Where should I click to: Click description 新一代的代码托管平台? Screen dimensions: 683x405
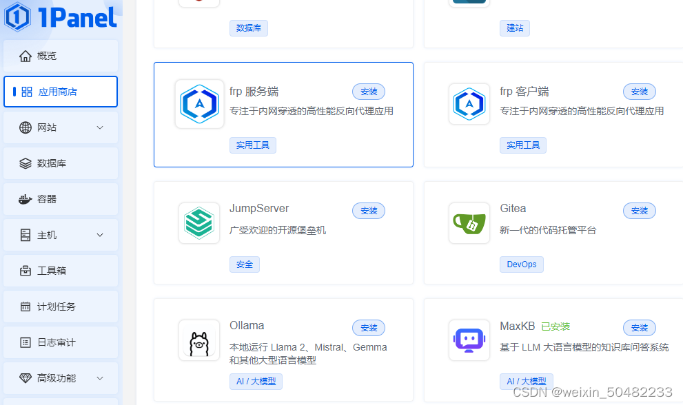pyautogui.click(x=548, y=230)
